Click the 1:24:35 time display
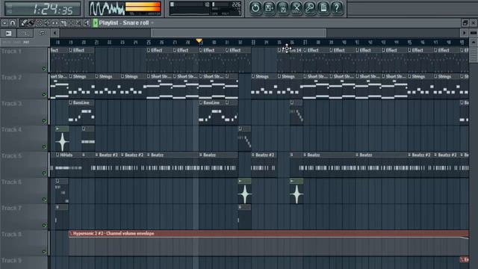 (x=43, y=8)
